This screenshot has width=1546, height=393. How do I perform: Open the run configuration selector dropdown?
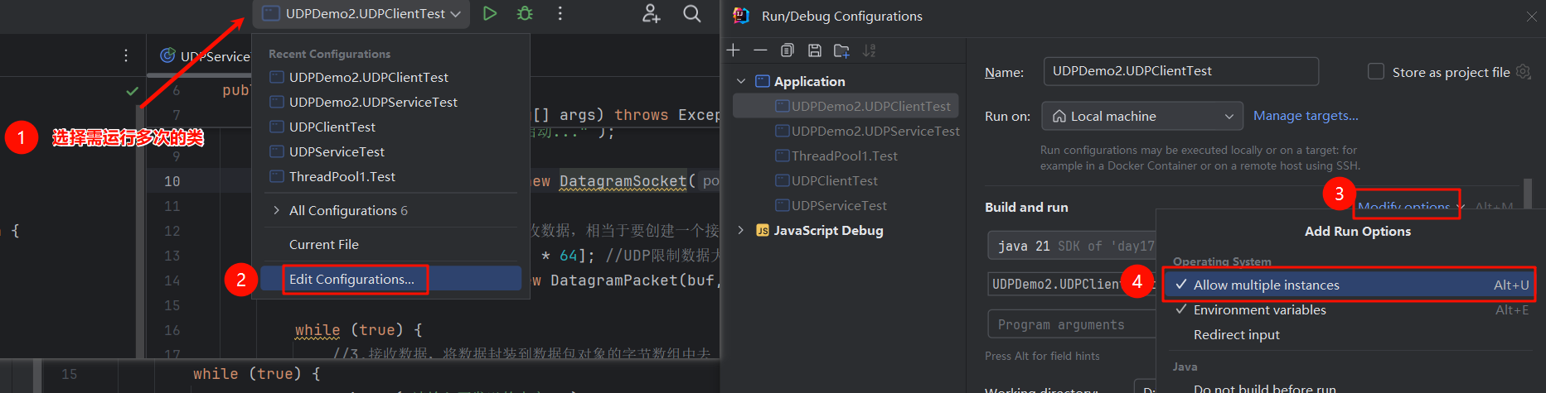tap(361, 13)
